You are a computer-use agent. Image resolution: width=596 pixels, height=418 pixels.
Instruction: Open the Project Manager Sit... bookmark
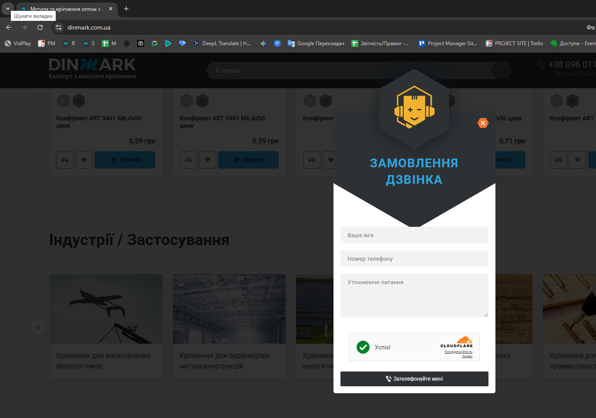point(448,43)
